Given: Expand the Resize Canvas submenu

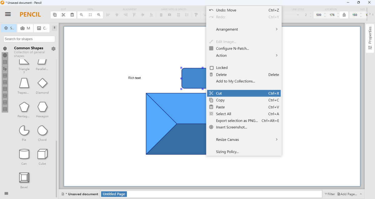Looking at the screenshot, I should click(x=244, y=140).
